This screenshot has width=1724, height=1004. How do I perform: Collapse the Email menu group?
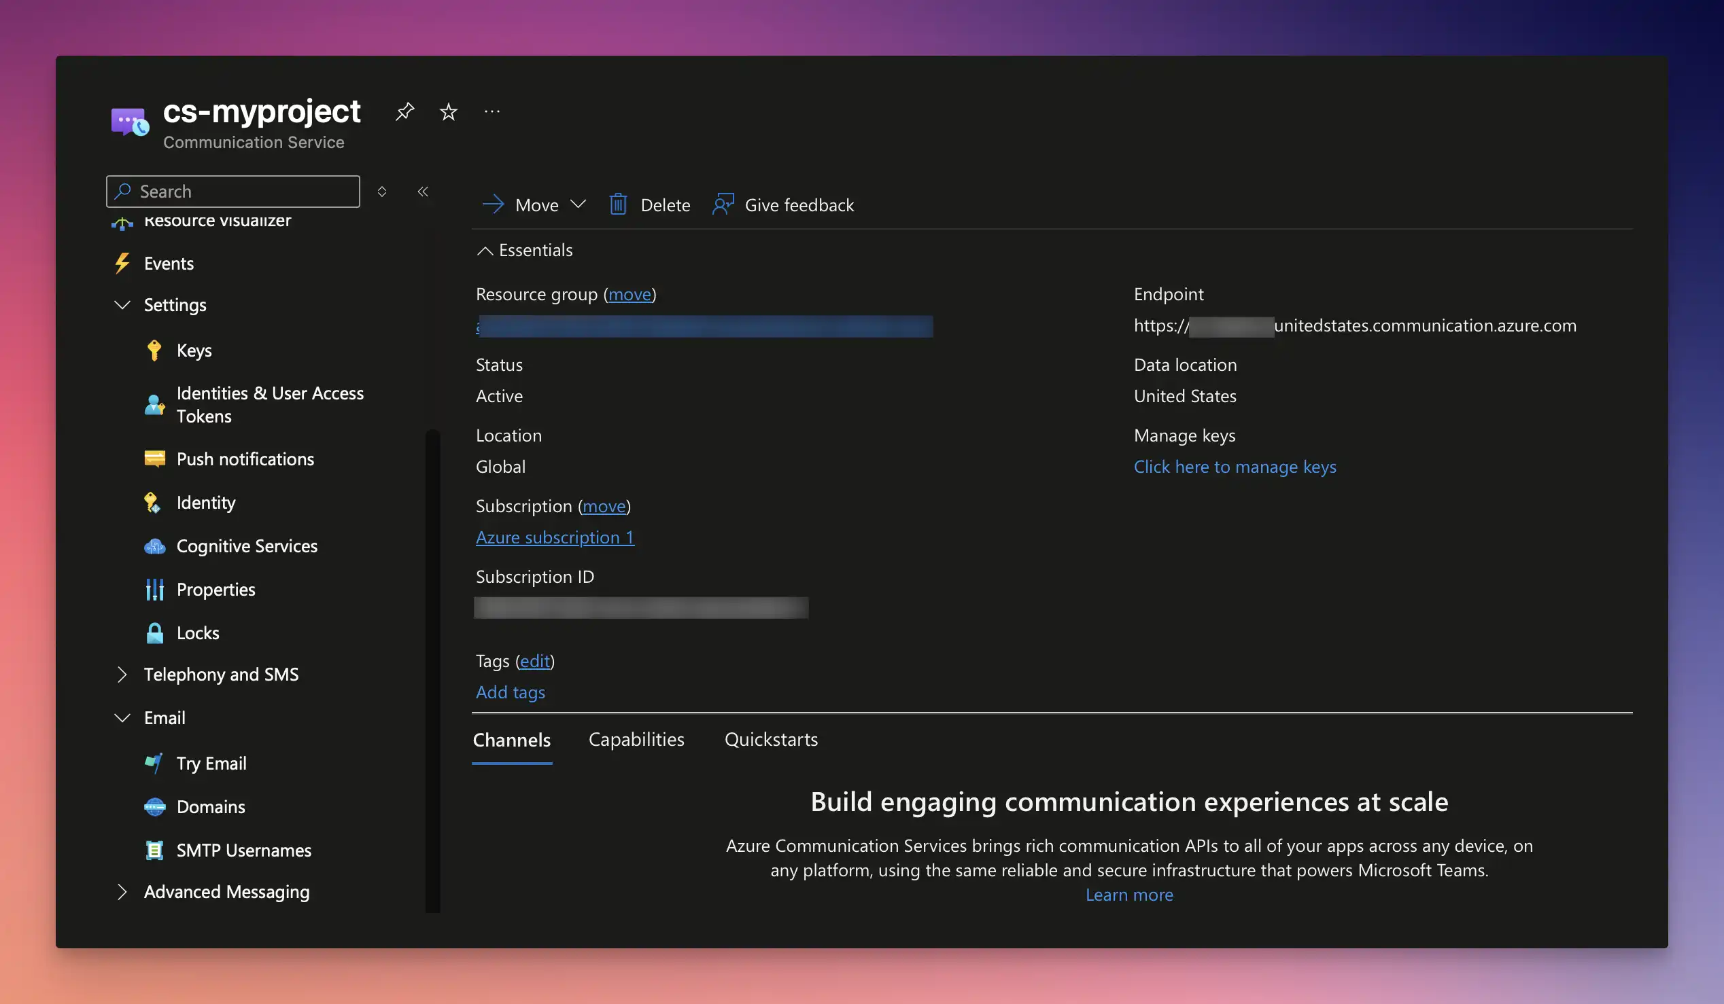tap(122, 717)
